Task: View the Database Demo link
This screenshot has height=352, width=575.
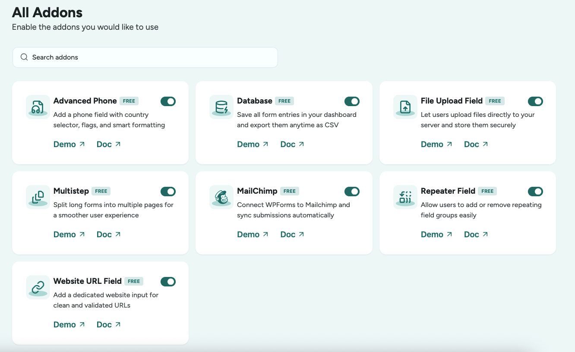Action: point(253,144)
